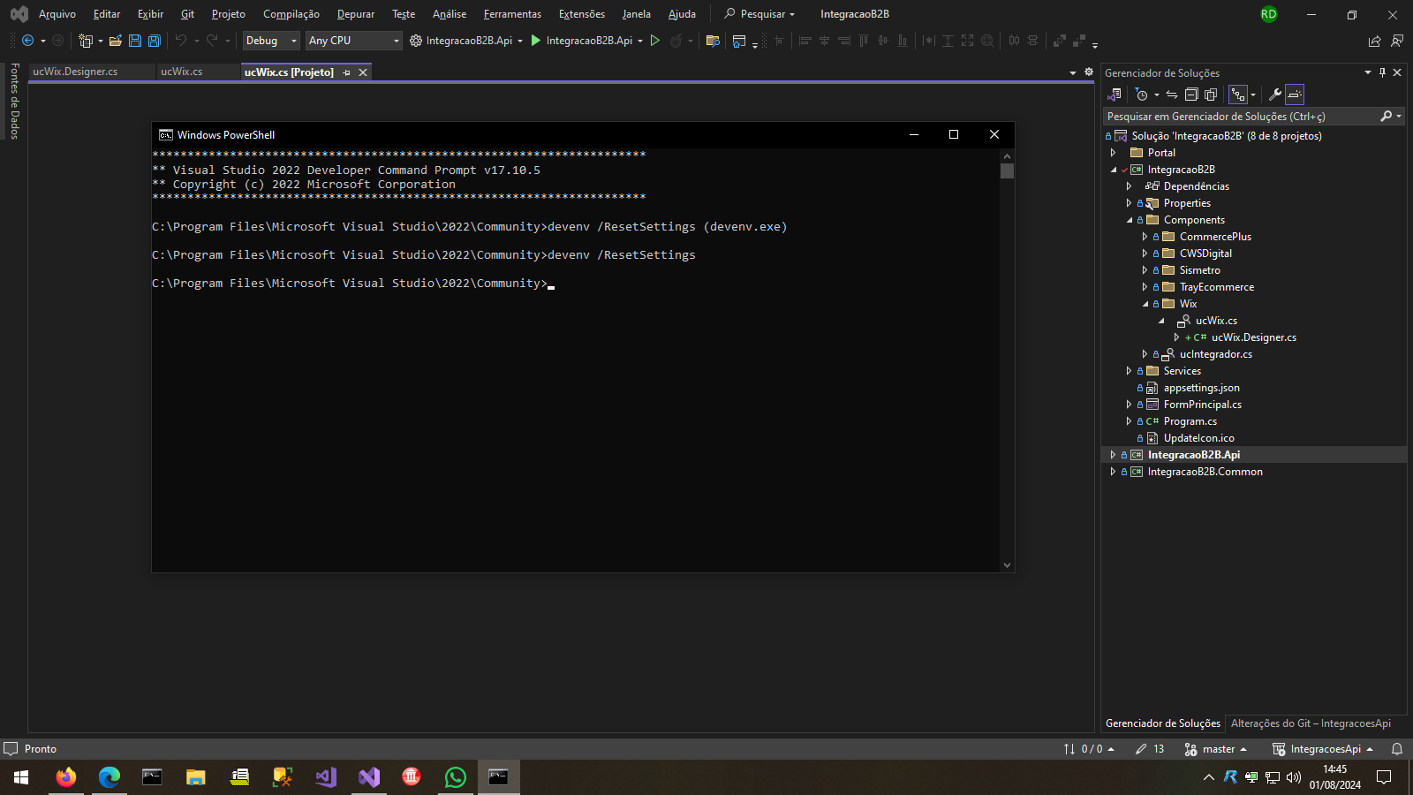1413x795 pixels.
Task: Click the Live Share icon at top right
Action: click(1375, 41)
